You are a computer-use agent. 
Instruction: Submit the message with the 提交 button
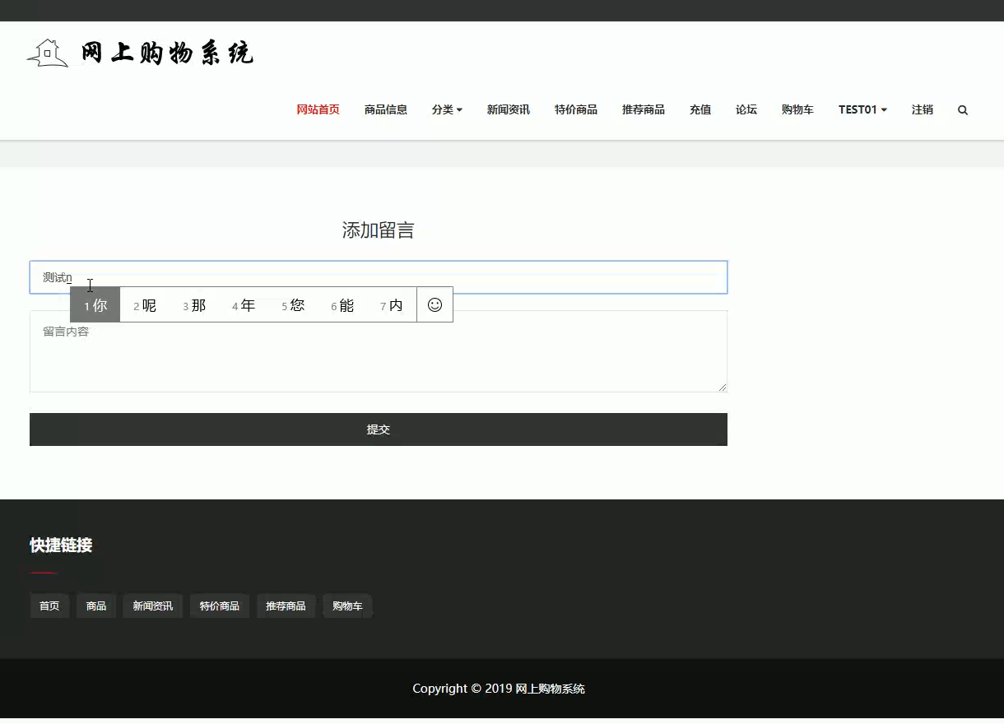click(x=378, y=429)
